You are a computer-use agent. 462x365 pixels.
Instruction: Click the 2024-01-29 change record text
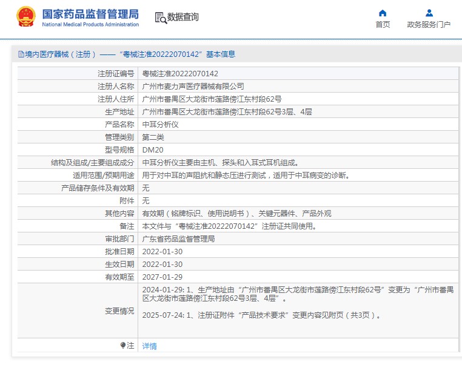pos(298,294)
